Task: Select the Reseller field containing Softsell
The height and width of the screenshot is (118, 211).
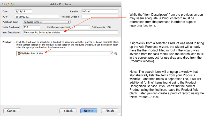Action: point(100,12)
